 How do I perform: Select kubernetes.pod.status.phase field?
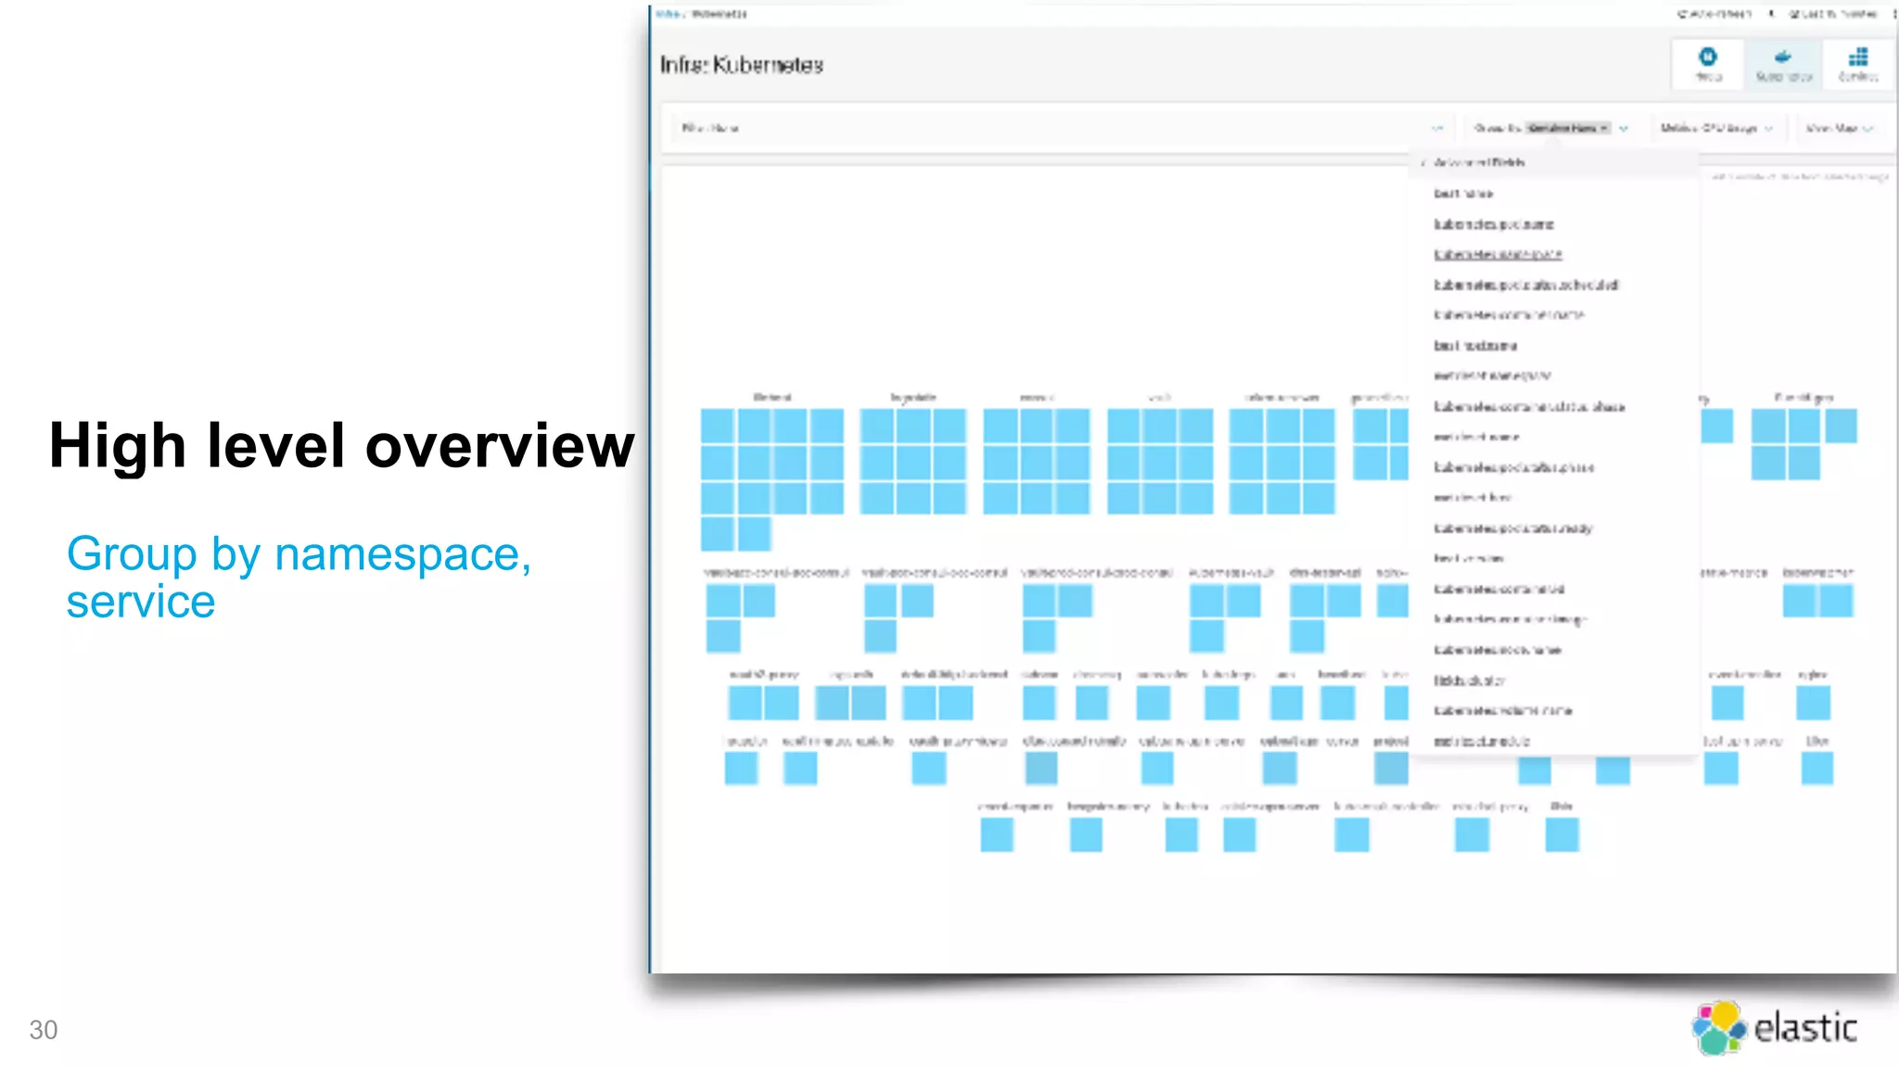(x=1513, y=467)
